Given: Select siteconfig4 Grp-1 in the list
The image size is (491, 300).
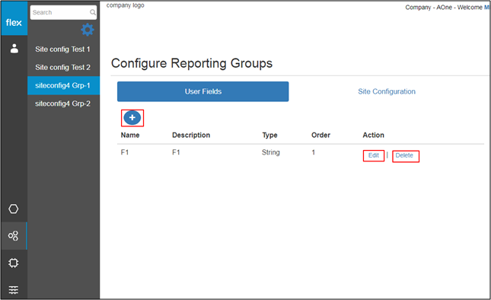Looking at the screenshot, I should point(64,85).
